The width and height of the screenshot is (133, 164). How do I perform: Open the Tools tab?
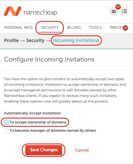(95, 27)
